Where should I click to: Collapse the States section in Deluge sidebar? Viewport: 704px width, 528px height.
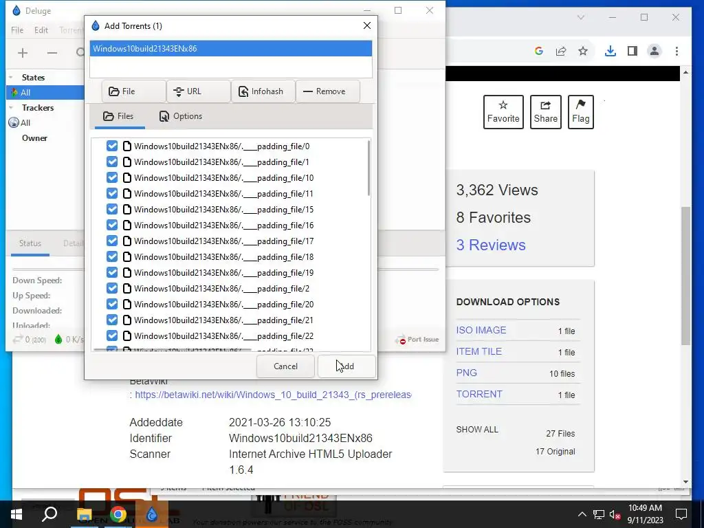[11, 77]
